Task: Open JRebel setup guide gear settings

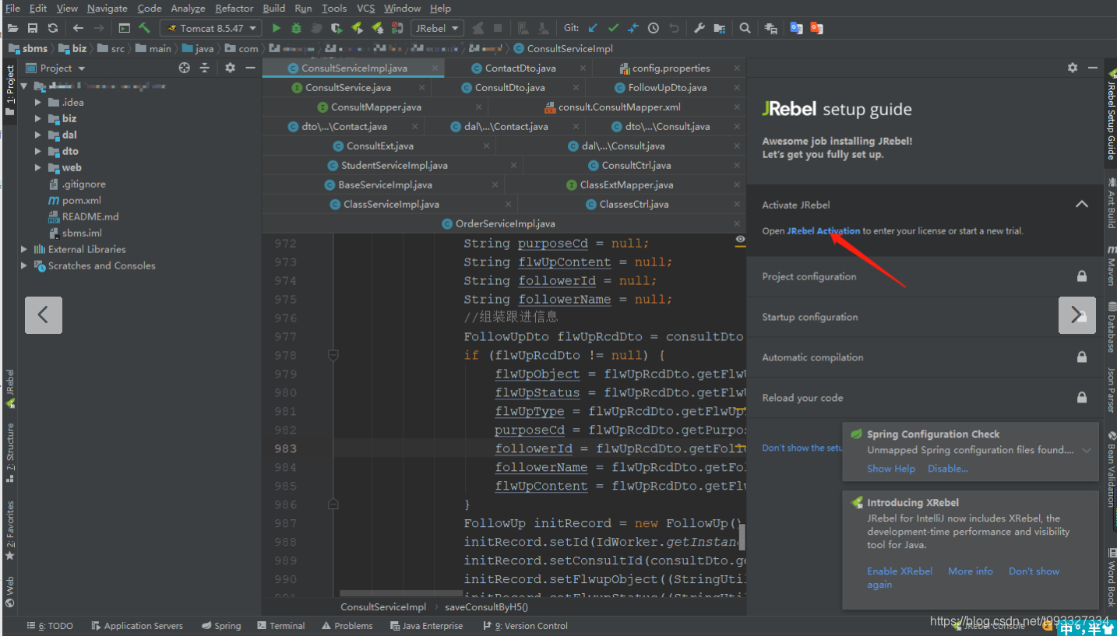Action: pyautogui.click(x=1073, y=68)
